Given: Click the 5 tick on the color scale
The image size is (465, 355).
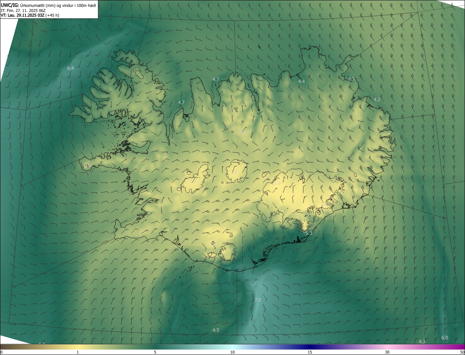Looking at the screenshot, I should [155, 352].
